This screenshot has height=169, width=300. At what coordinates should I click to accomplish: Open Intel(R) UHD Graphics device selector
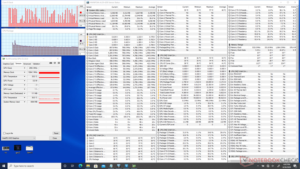19,138
